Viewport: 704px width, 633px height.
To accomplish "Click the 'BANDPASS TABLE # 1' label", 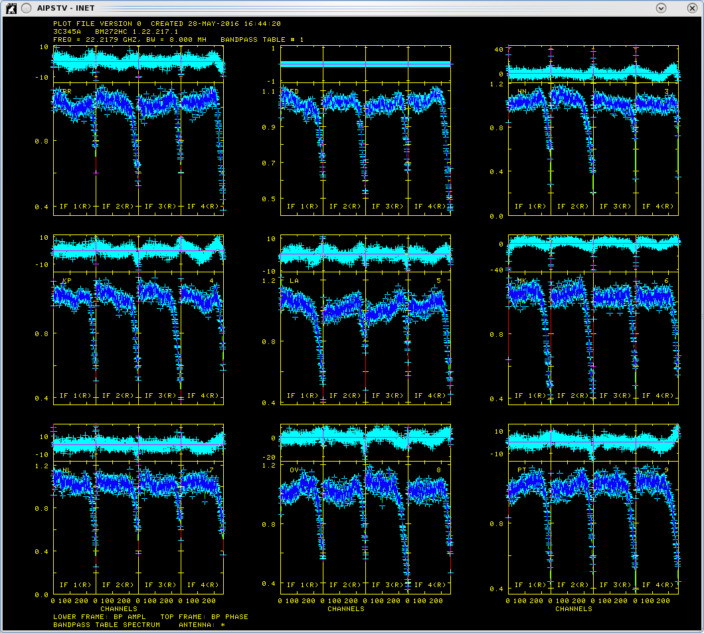I will [x=262, y=40].
